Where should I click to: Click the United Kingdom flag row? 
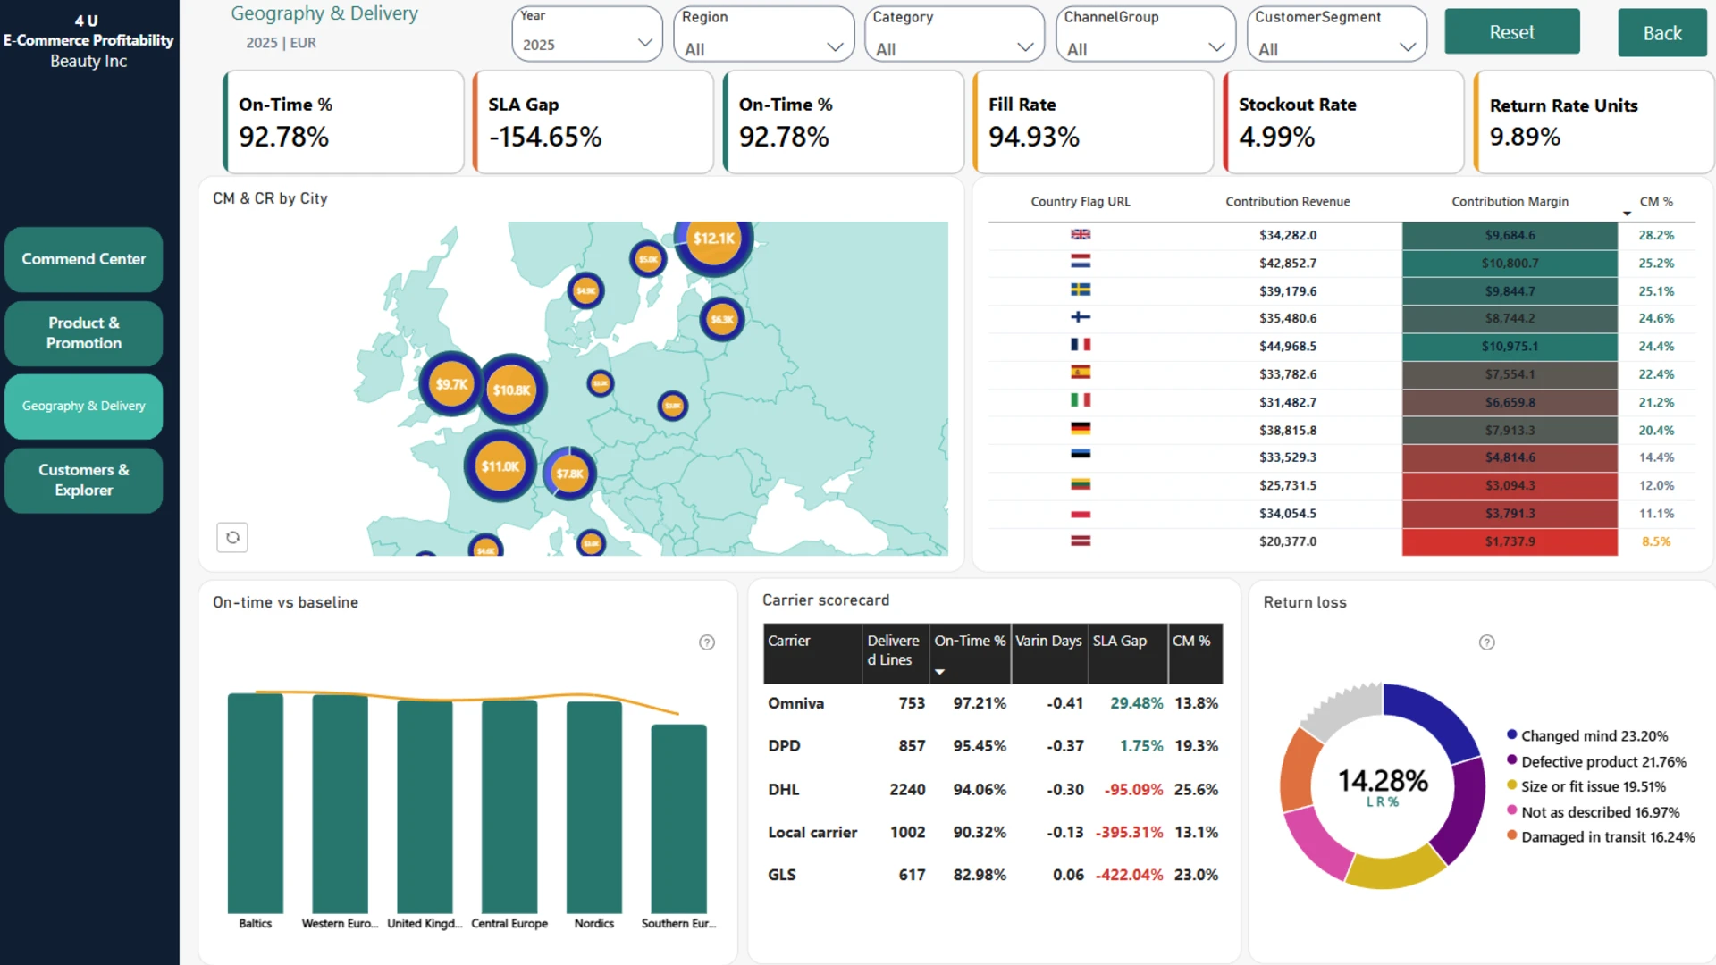pos(1342,235)
